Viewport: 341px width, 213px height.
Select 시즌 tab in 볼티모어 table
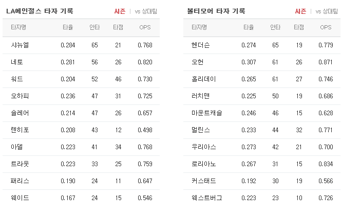[x=300, y=11]
